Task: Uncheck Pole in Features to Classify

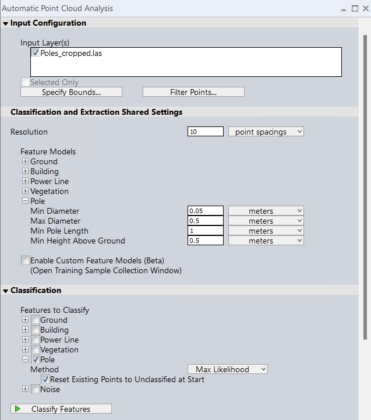Action: tap(36, 359)
